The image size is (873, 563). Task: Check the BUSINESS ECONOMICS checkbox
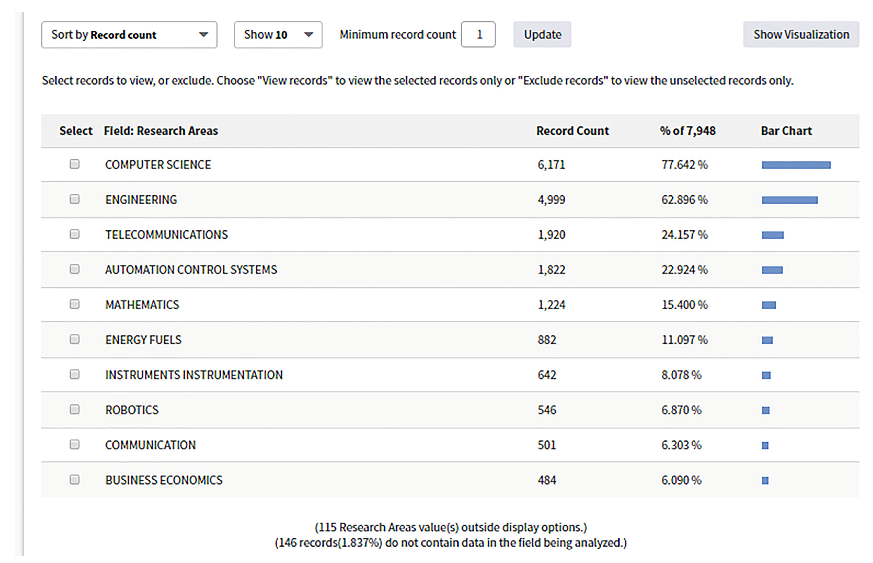(x=74, y=480)
